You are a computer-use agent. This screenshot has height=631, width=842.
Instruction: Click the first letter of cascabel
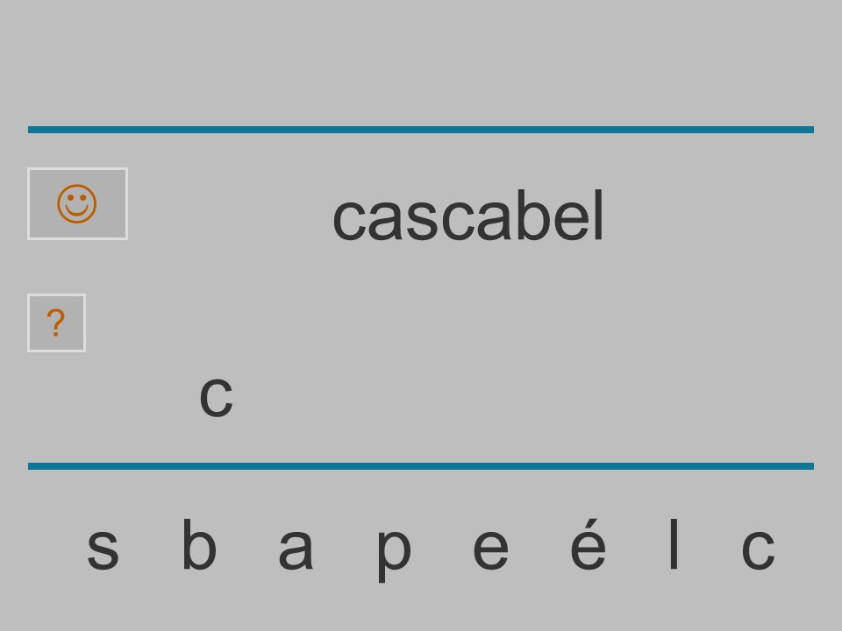[350, 220]
